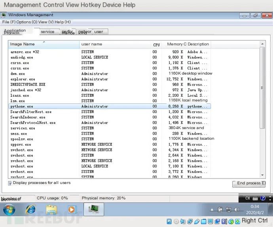The image size is (273, 227).
Task: Select the lsass.exe process row
Action: [110, 96]
